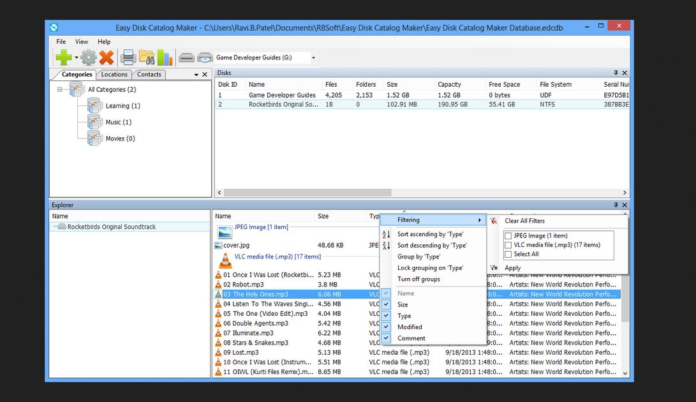Click the Movies category icon

[95, 138]
